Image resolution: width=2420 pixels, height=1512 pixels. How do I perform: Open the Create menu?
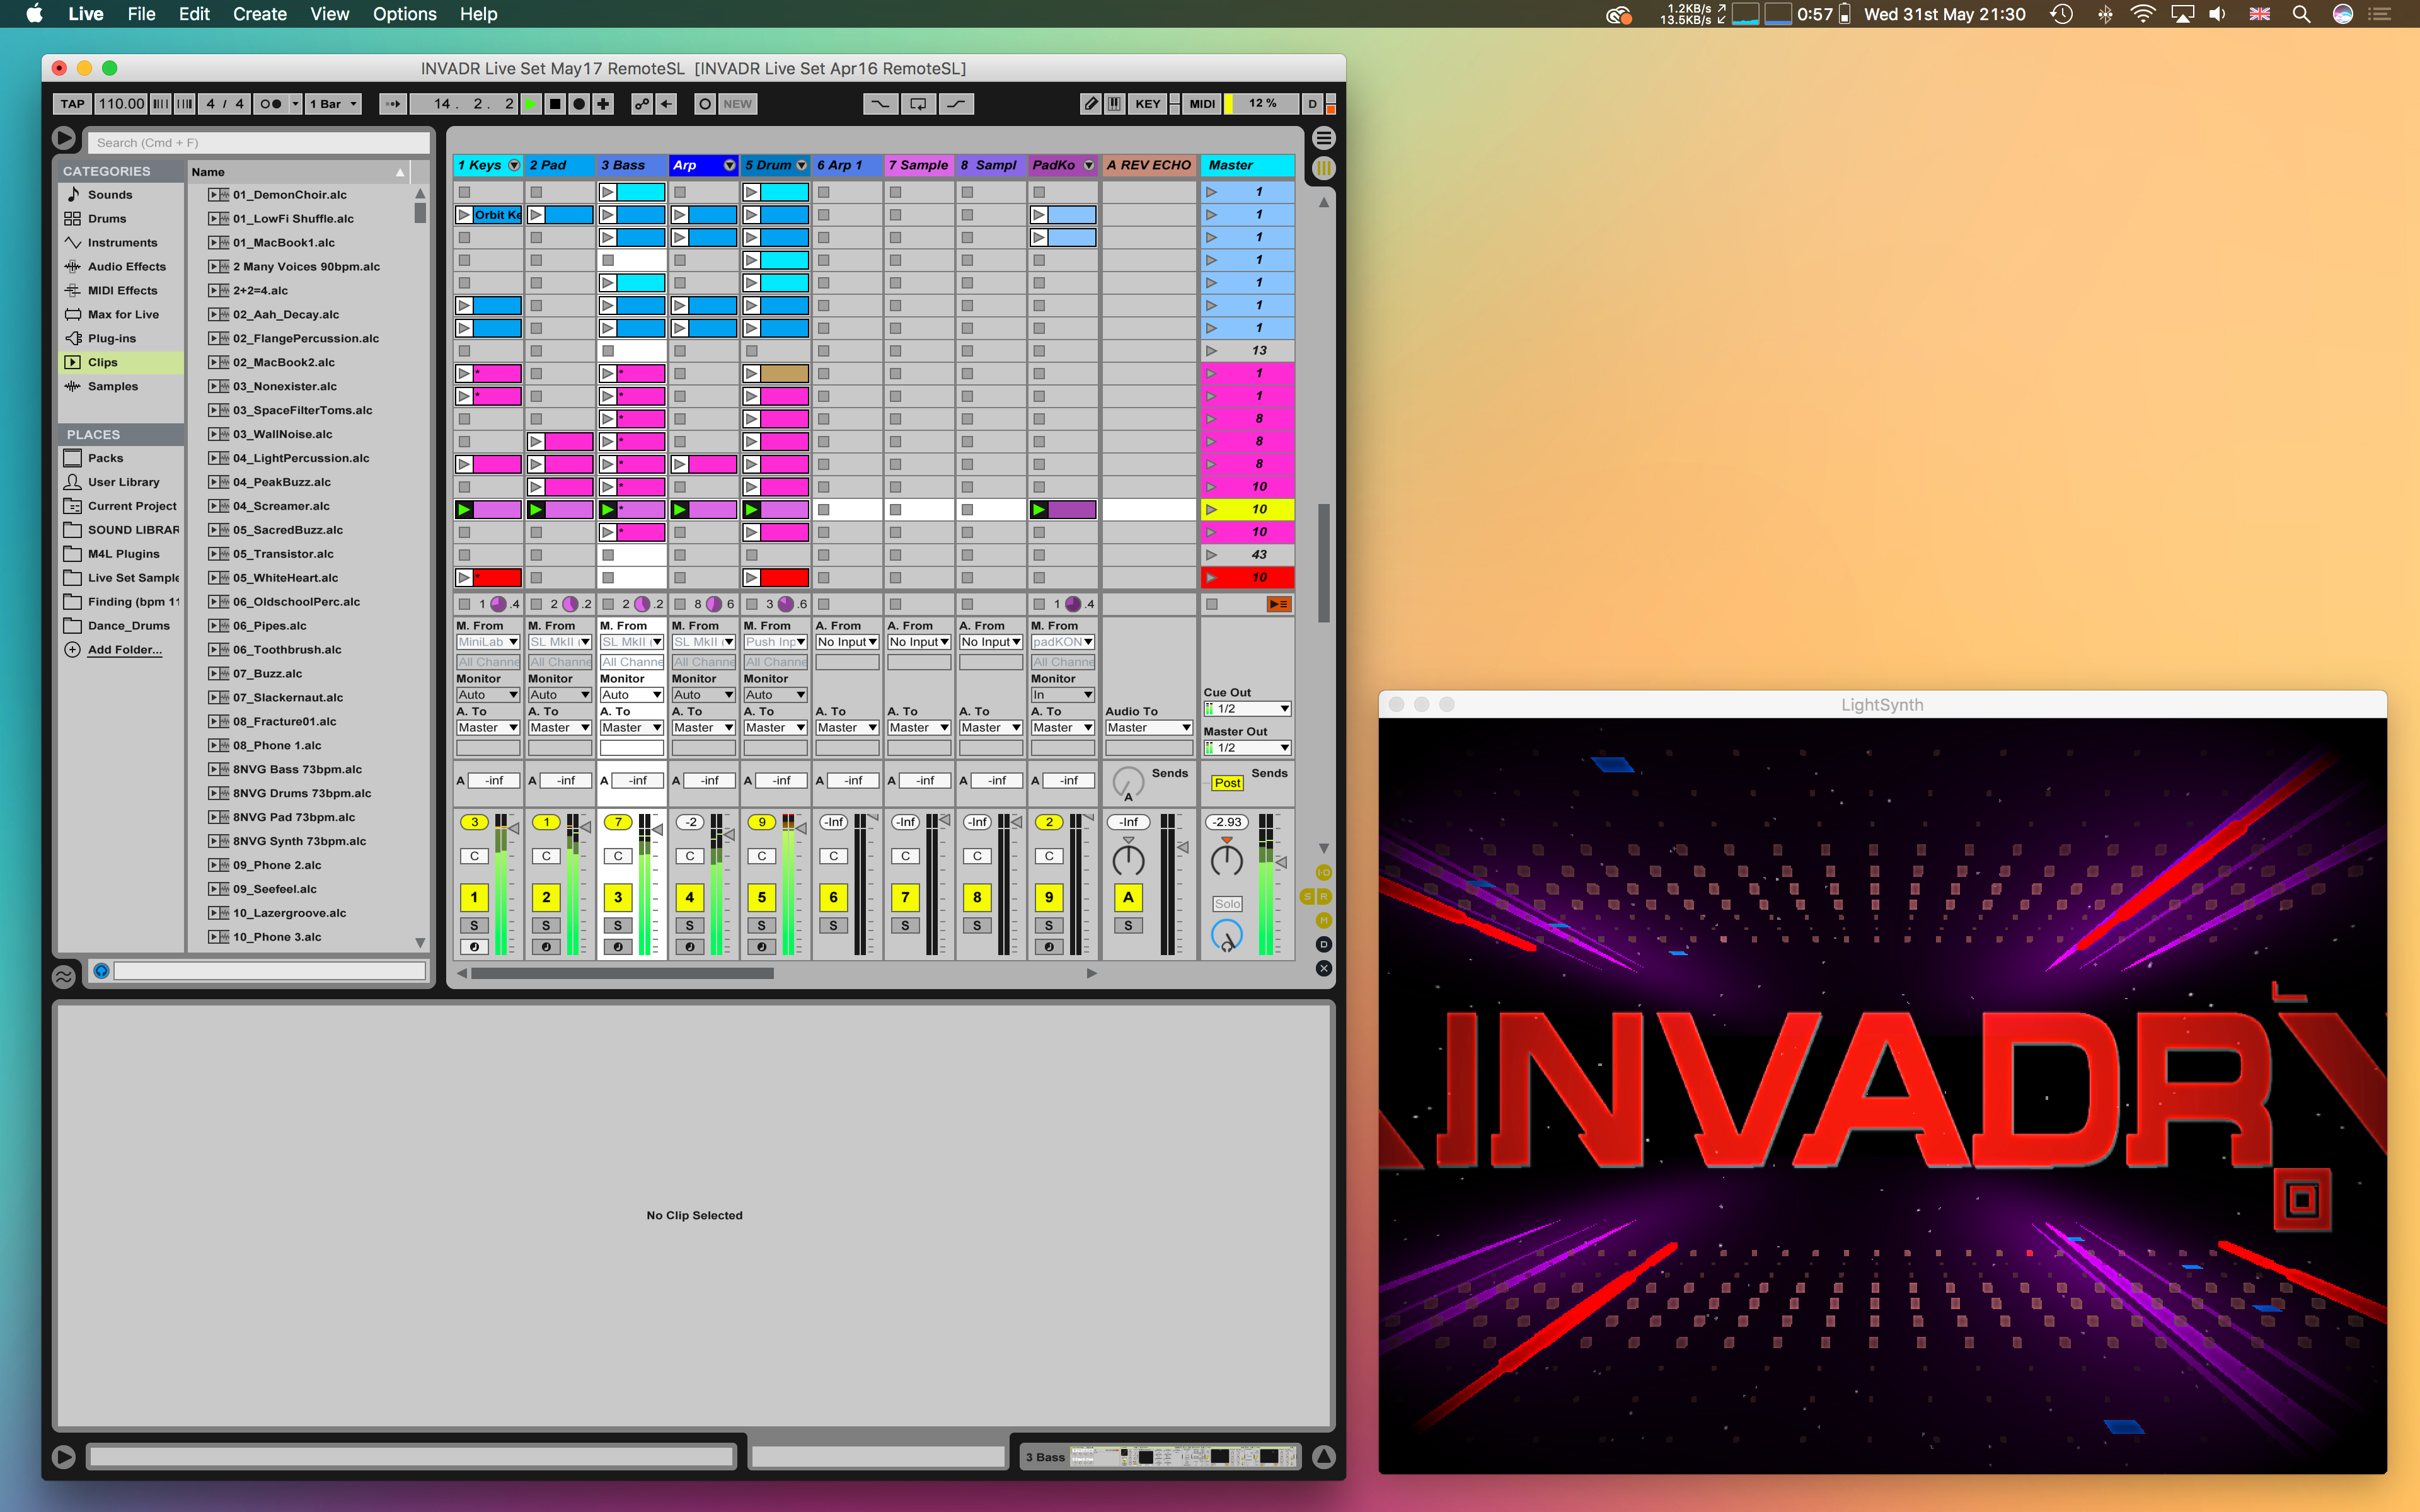click(260, 14)
